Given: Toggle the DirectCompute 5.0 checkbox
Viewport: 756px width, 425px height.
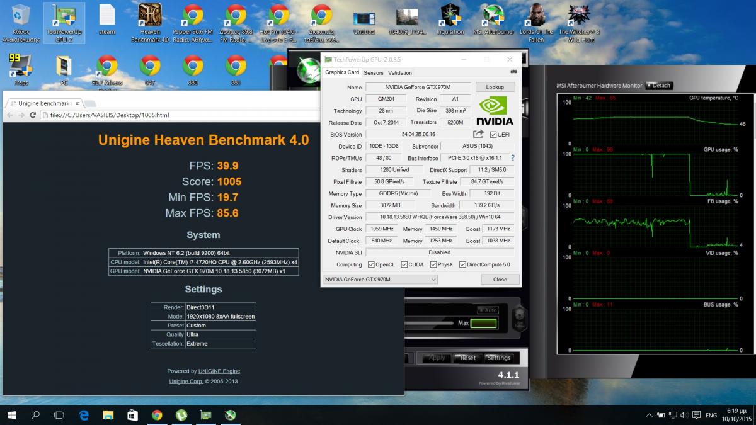Looking at the screenshot, I should [x=462, y=264].
